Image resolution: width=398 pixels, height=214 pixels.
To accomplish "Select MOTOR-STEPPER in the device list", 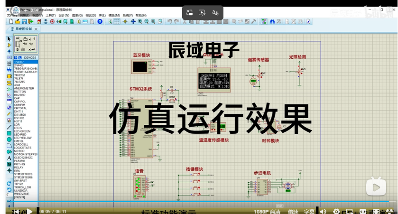I will (26, 154).
